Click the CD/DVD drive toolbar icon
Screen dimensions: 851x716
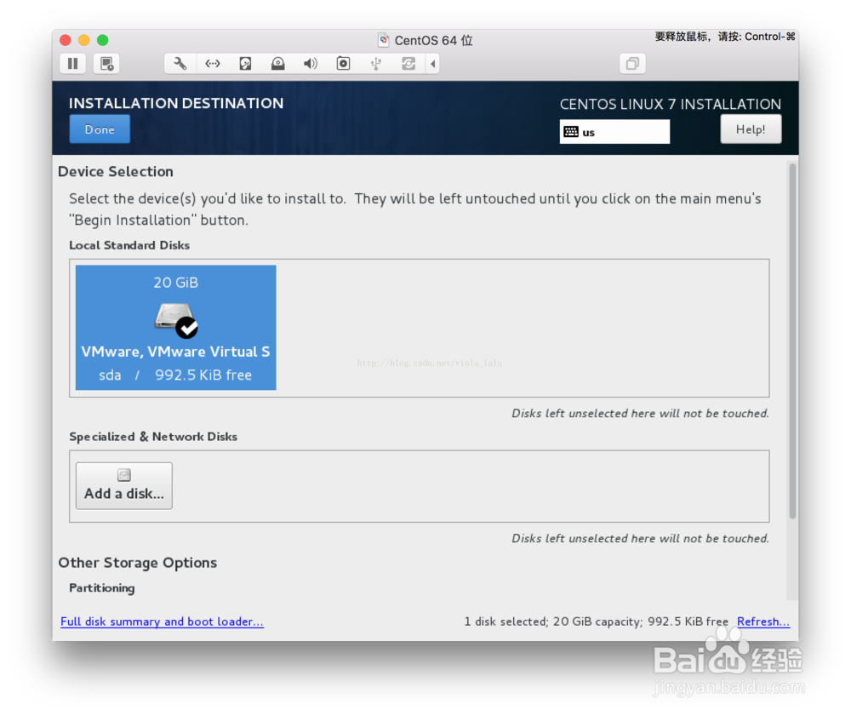[x=278, y=64]
